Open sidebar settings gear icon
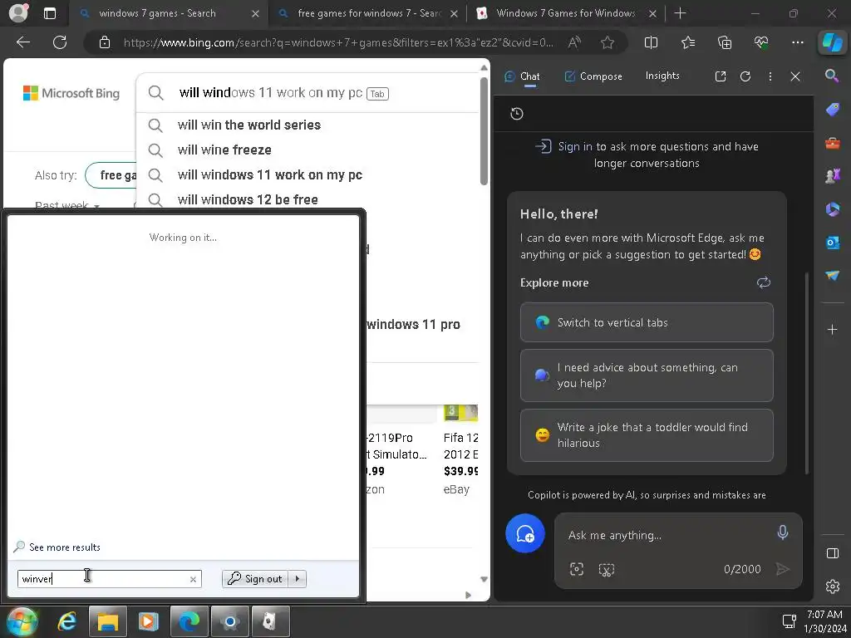Image resolution: width=851 pixels, height=638 pixels. pos(832,586)
